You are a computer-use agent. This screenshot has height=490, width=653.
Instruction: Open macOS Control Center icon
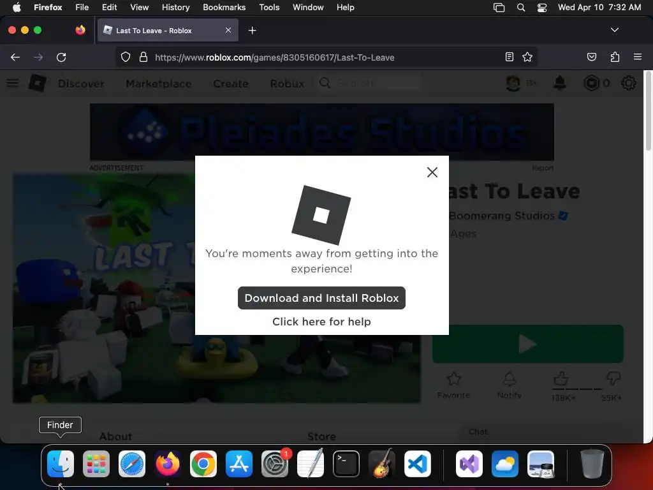(541, 8)
